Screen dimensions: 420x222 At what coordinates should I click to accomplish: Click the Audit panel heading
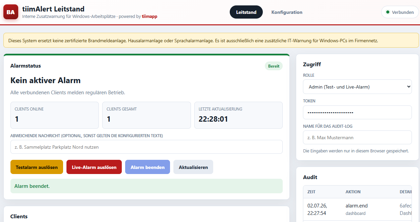coord(310,177)
